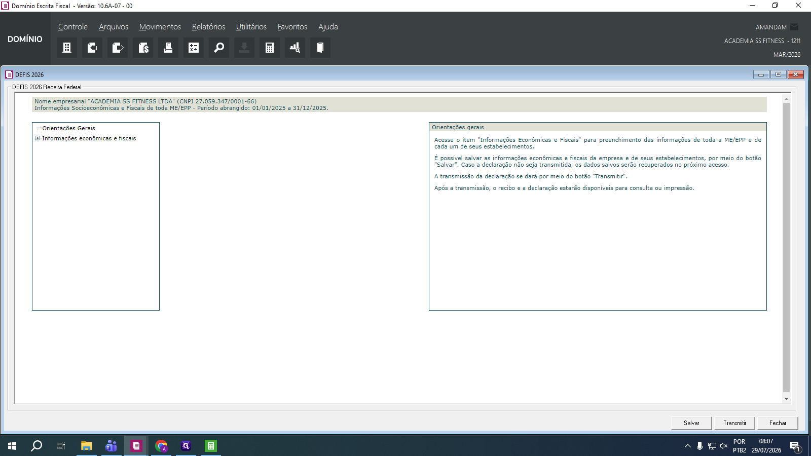
Task: Open the incoming invoices (entradas) toolbar icon
Action: tap(92, 48)
